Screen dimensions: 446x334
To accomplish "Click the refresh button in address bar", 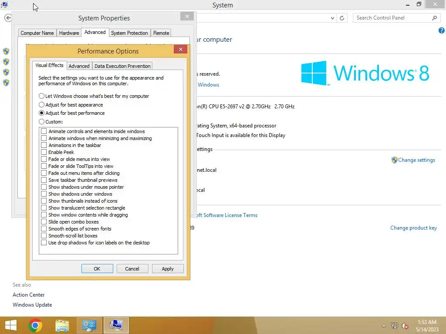I will 342,18.
